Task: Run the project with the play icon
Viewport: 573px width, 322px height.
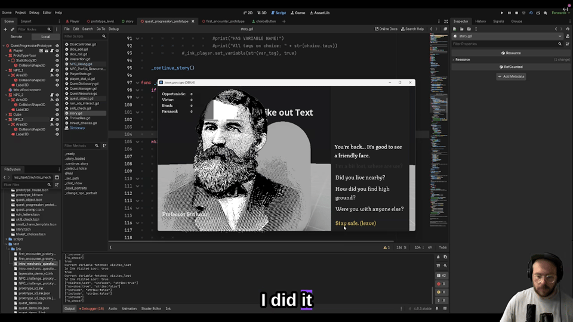Action: click(502, 13)
